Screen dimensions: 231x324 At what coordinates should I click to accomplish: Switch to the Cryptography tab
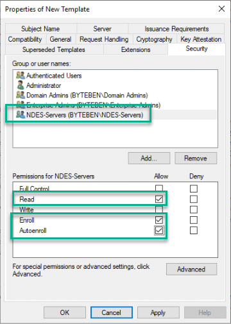click(155, 39)
